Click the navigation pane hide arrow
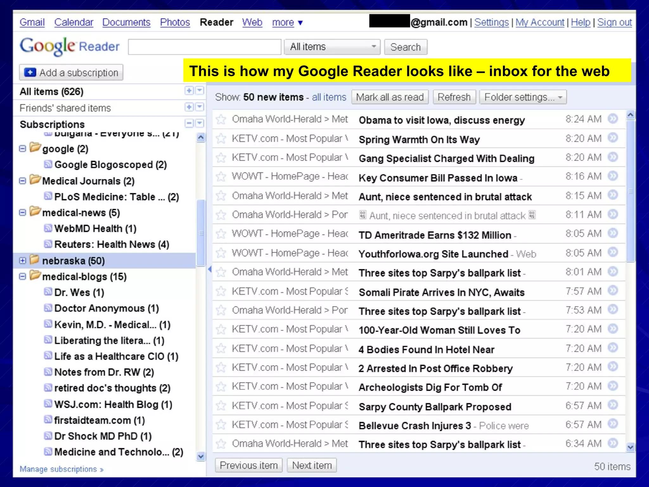649x487 pixels. point(209,269)
